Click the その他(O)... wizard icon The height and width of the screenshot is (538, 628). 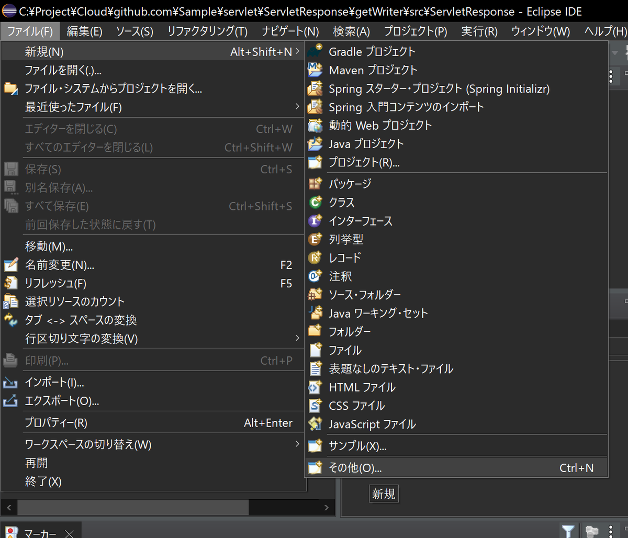315,467
